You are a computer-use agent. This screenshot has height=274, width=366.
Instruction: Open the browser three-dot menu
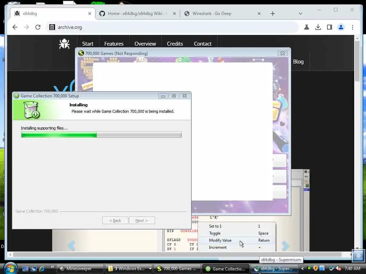352,27
